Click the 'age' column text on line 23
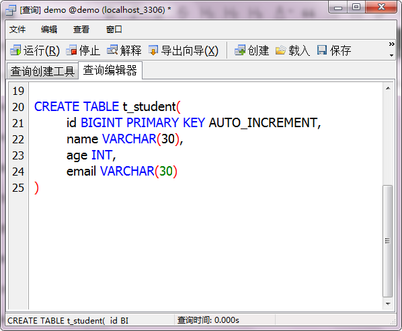This screenshot has width=402, height=331. pyautogui.click(x=77, y=155)
